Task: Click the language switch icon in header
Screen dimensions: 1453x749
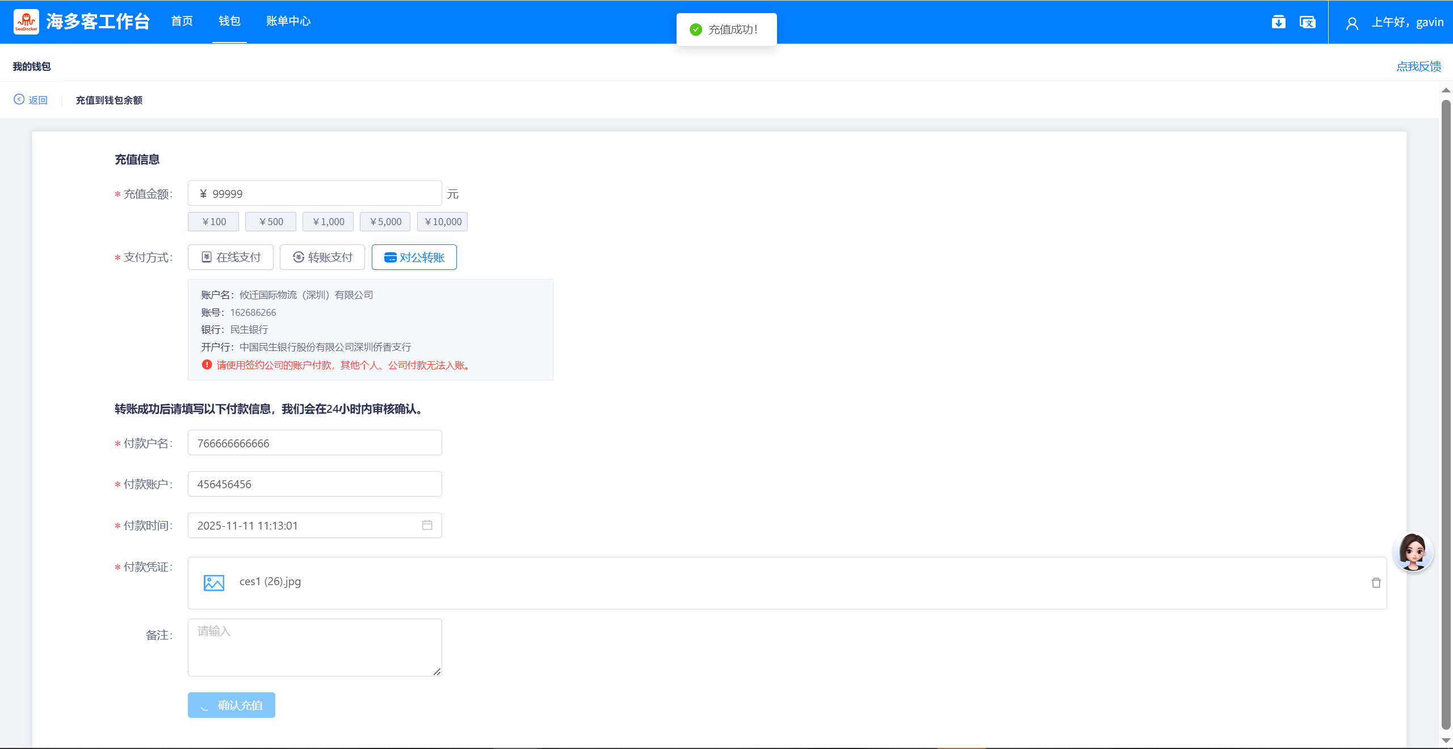Action: point(1307,22)
